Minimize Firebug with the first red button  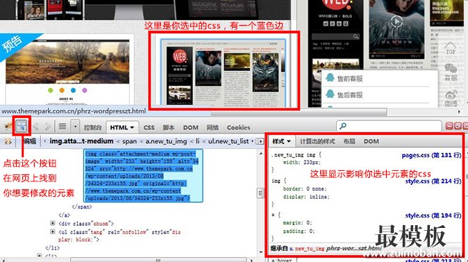(x=449, y=126)
